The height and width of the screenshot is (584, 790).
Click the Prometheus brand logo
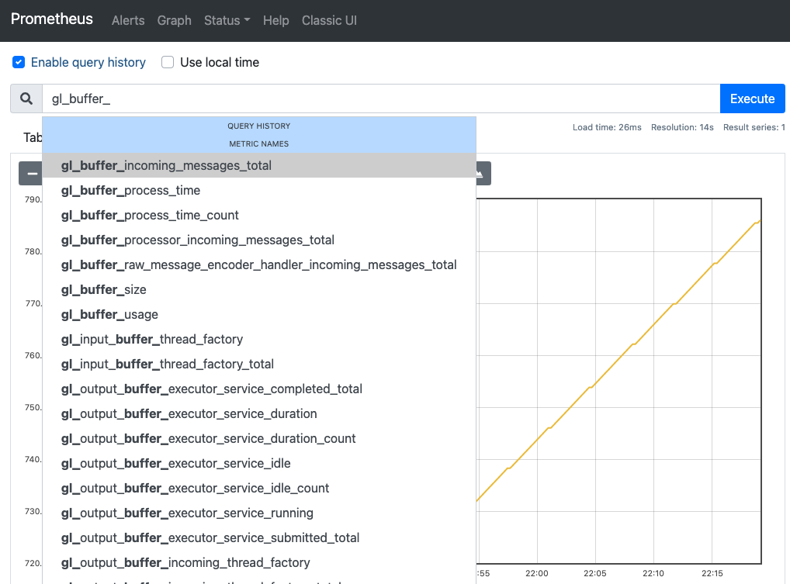(x=52, y=19)
